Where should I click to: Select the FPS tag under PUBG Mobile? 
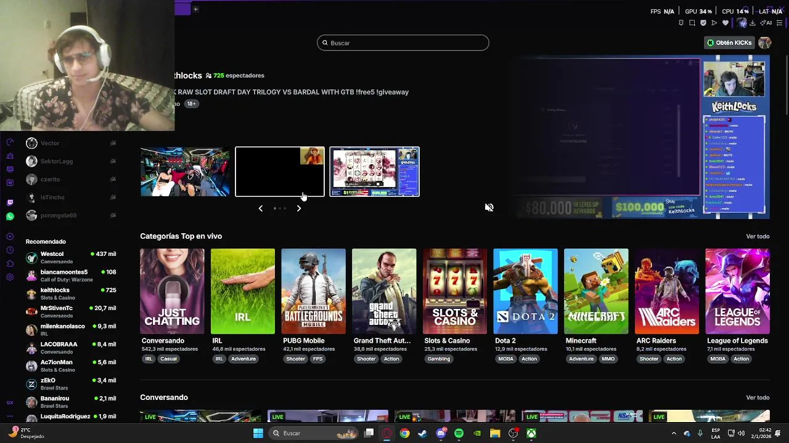click(317, 359)
